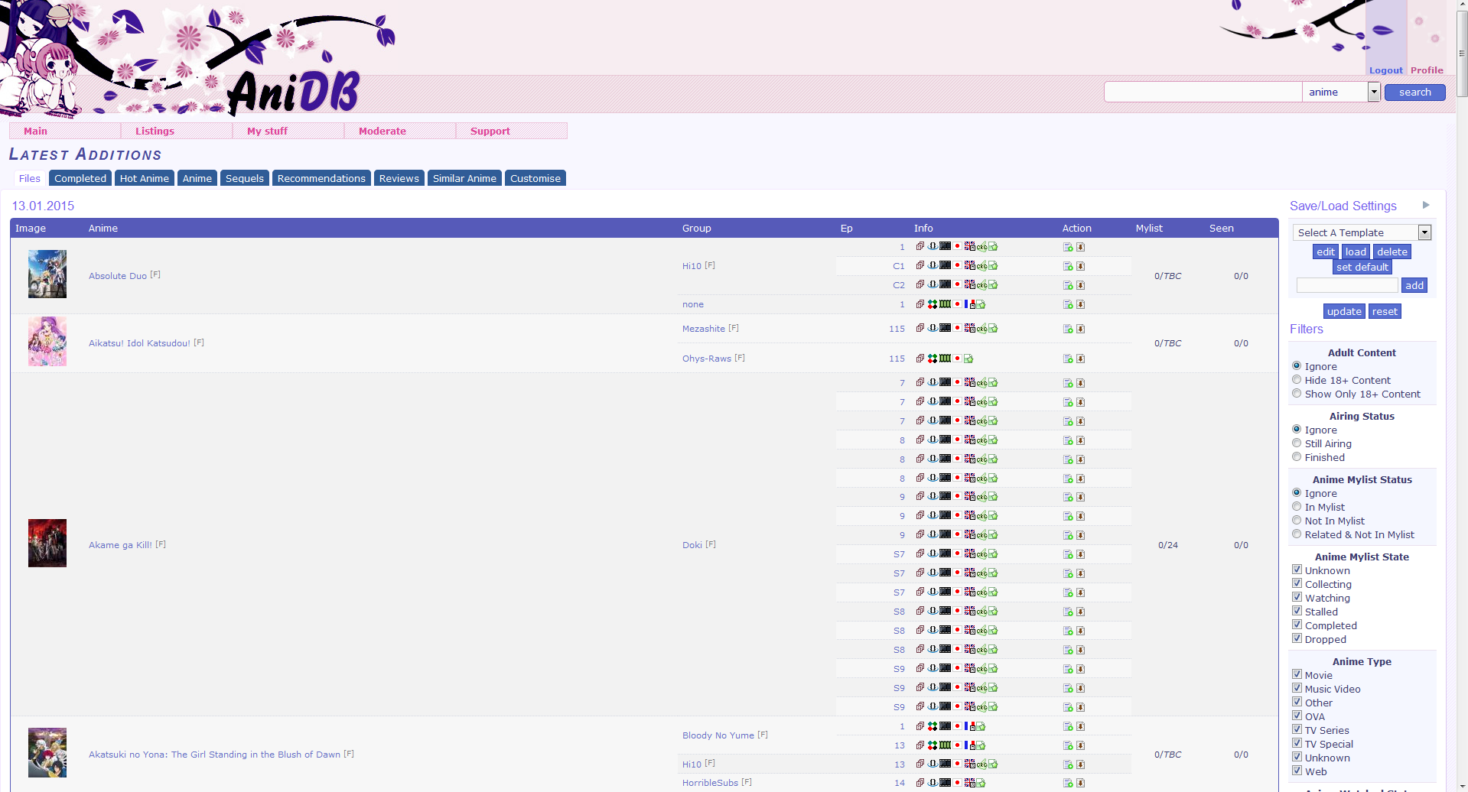Viewport: 1468px width, 792px height.
Task: Click Matroska container icon in Absolute Duo C2 row
Action: (933, 284)
